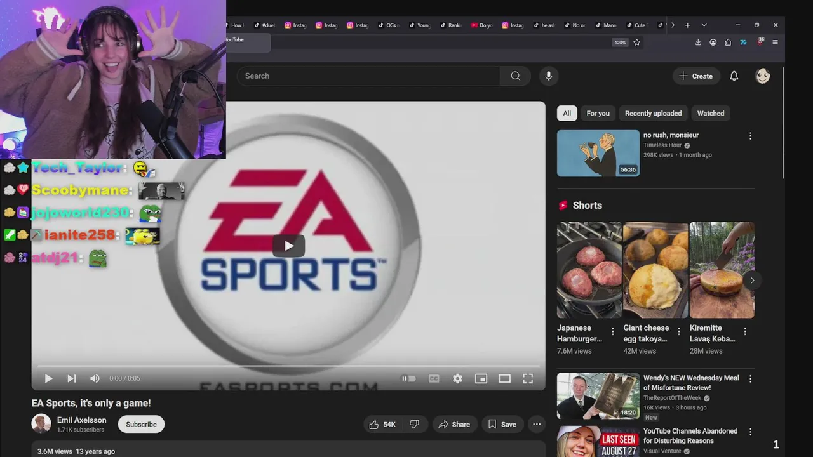Open the account avatar menu
Viewport: 813px width, 457px height.
pos(763,76)
